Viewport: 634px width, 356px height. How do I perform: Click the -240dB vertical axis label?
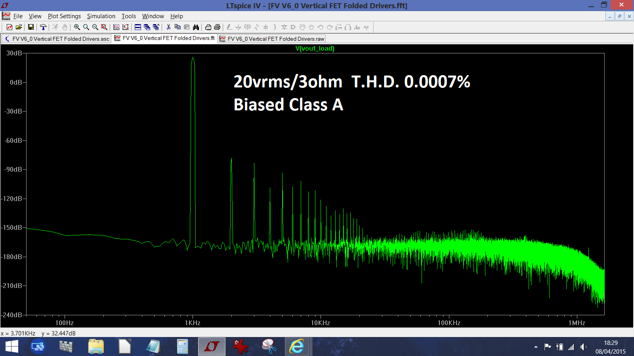(12, 315)
